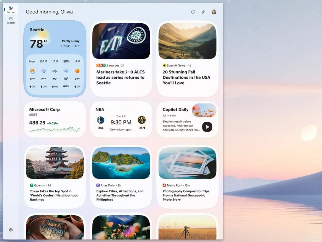The image size is (322, 242).
Task: Open the View injury report link
Action: [x=121, y=129]
